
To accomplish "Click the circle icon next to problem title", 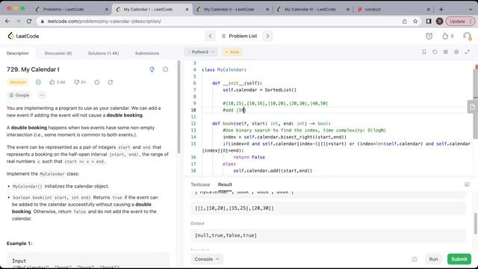I will pyautogui.click(x=165, y=69).
